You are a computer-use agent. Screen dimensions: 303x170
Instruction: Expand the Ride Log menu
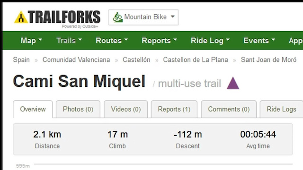210,41
